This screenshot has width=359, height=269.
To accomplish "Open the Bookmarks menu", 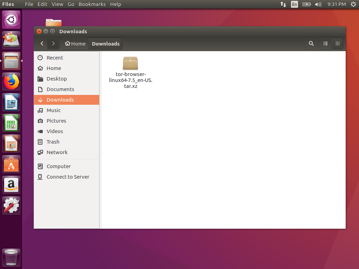I will [x=92, y=4].
